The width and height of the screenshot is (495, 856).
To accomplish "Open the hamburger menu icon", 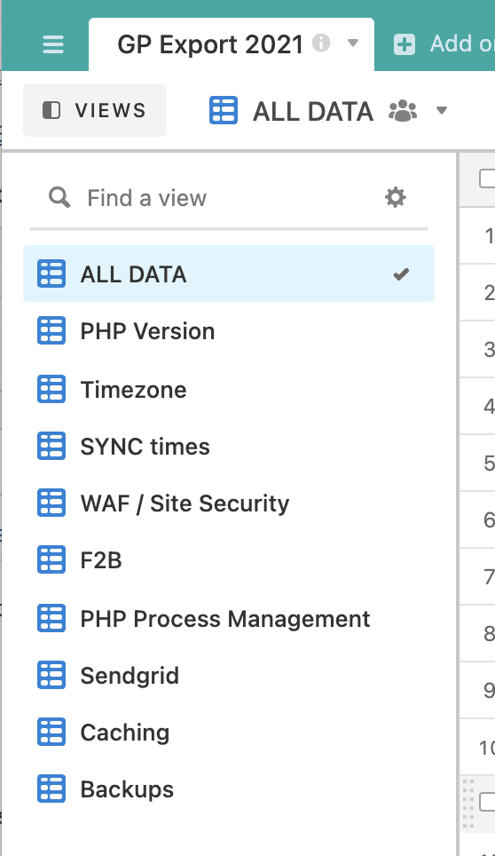I will (x=53, y=44).
